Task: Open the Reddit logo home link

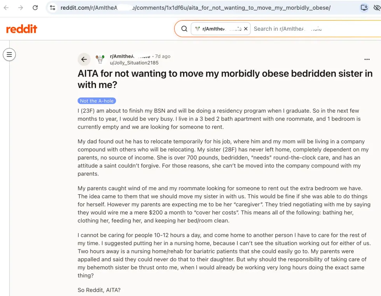Action: 22,29
